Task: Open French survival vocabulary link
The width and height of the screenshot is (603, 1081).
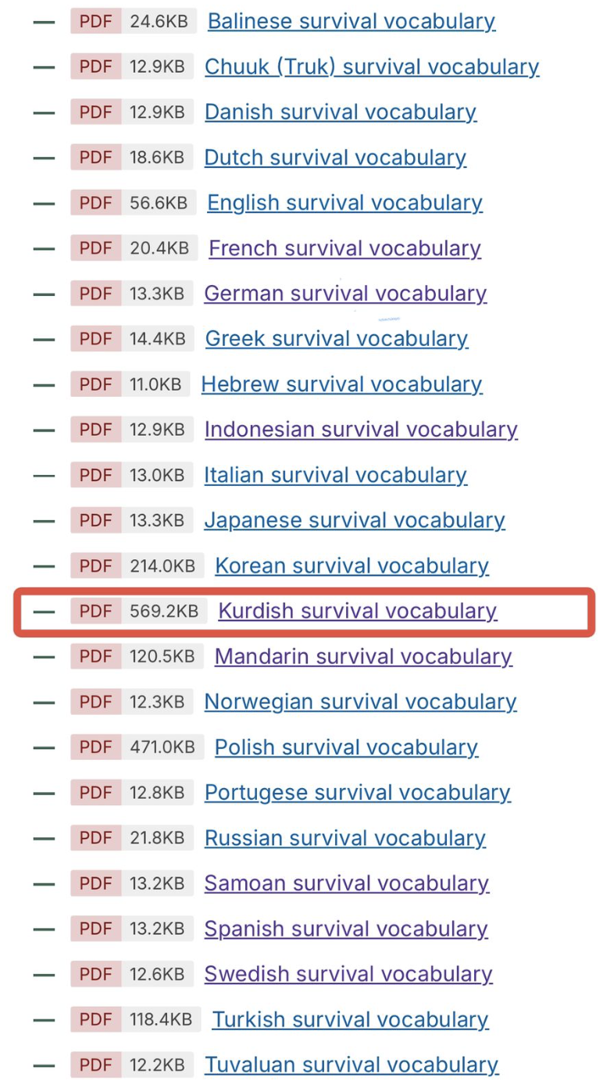Action: [344, 248]
